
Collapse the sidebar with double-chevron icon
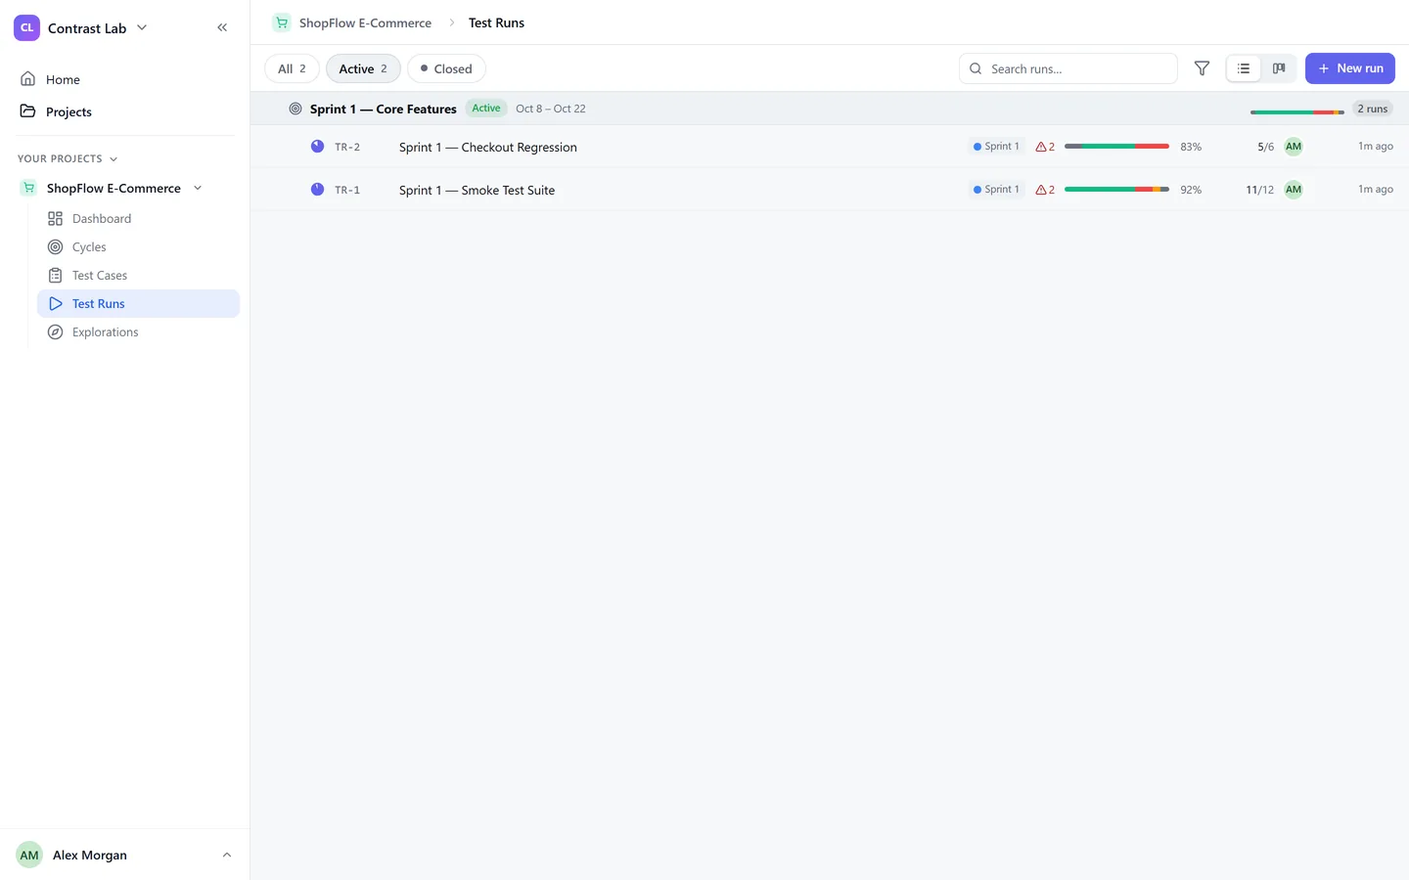click(222, 27)
